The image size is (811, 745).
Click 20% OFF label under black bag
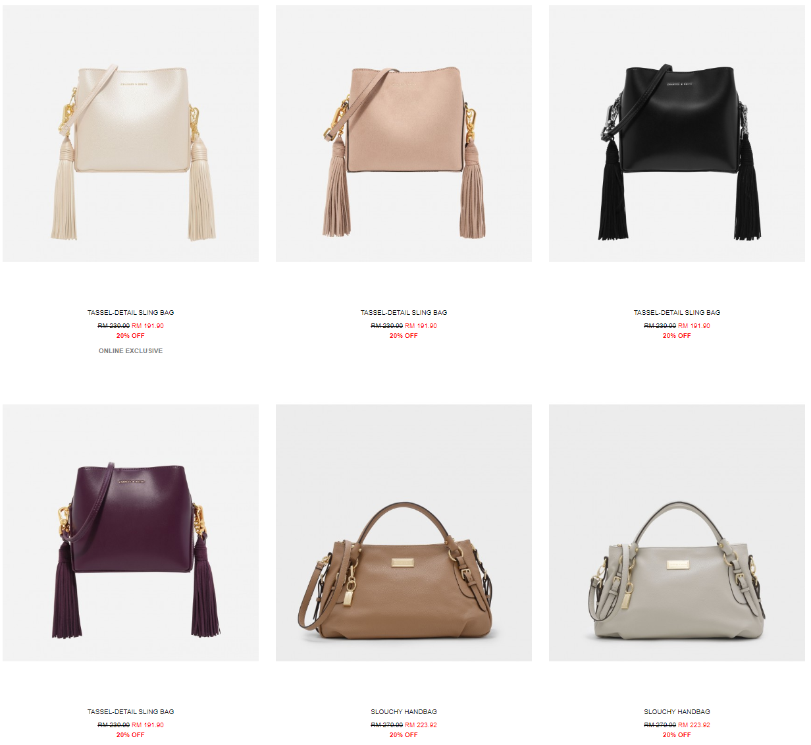(x=677, y=336)
